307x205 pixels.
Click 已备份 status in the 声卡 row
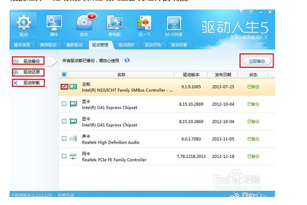coord(253,139)
